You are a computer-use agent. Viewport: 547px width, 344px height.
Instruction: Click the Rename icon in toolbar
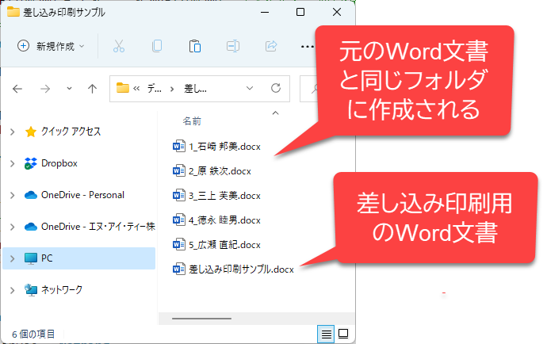[233, 46]
